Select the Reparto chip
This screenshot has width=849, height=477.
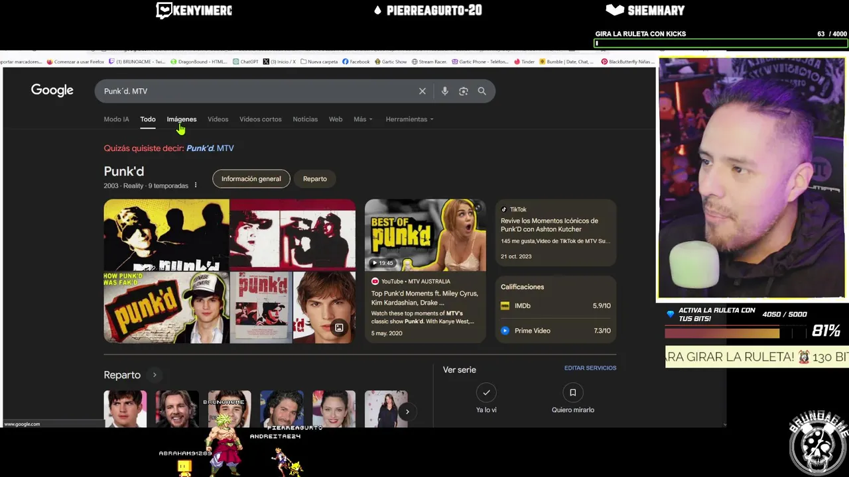pyautogui.click(x=314, y=179)
